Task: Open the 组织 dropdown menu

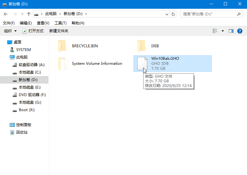Action: click(10, 31)
